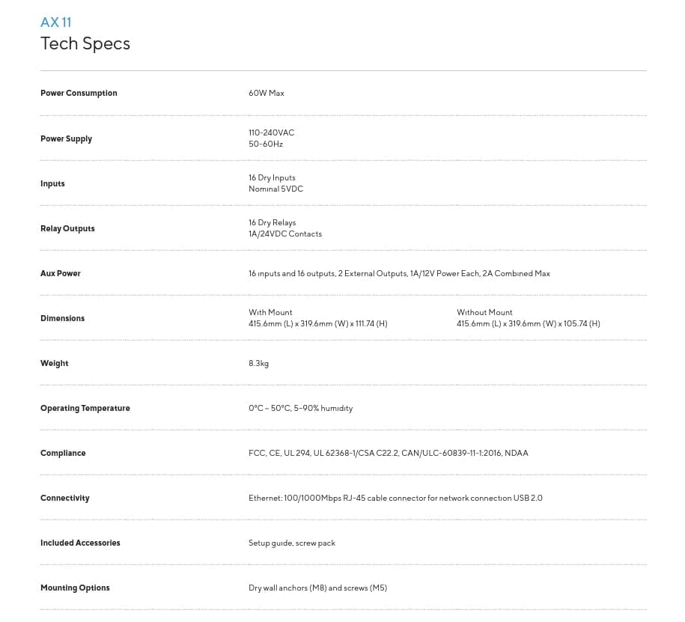Click the dry wall anchors mounting text
Viewport: 685px width, 622px height.
coord(317,588)
